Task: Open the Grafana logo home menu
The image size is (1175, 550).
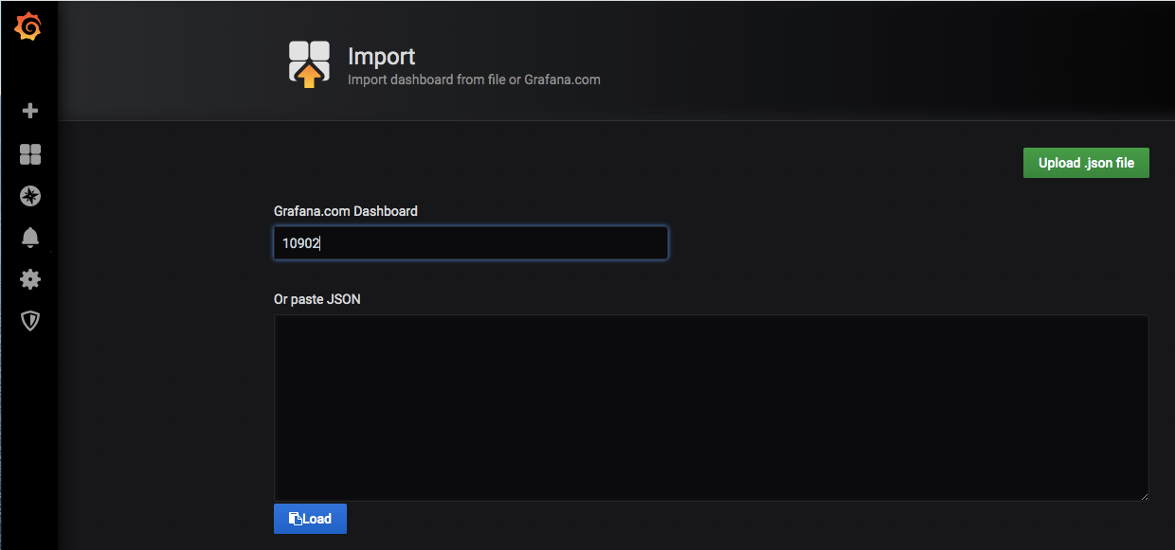Action: pyautogui.click(x=28, y=27)
